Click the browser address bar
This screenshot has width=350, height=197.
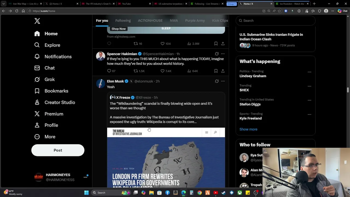145,11
